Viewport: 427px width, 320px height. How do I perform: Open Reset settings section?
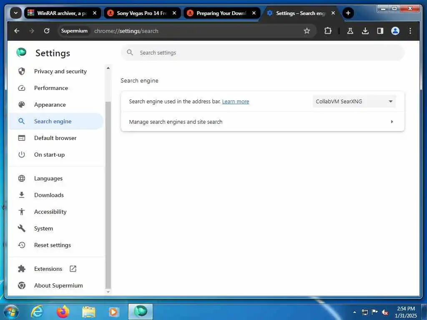(56, 245)
